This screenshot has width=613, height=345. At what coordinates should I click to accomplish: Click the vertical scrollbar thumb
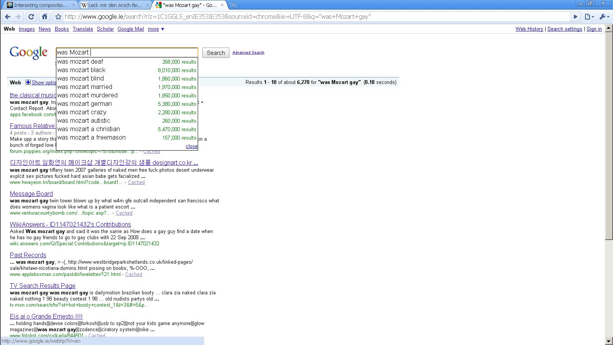(609, 136)
